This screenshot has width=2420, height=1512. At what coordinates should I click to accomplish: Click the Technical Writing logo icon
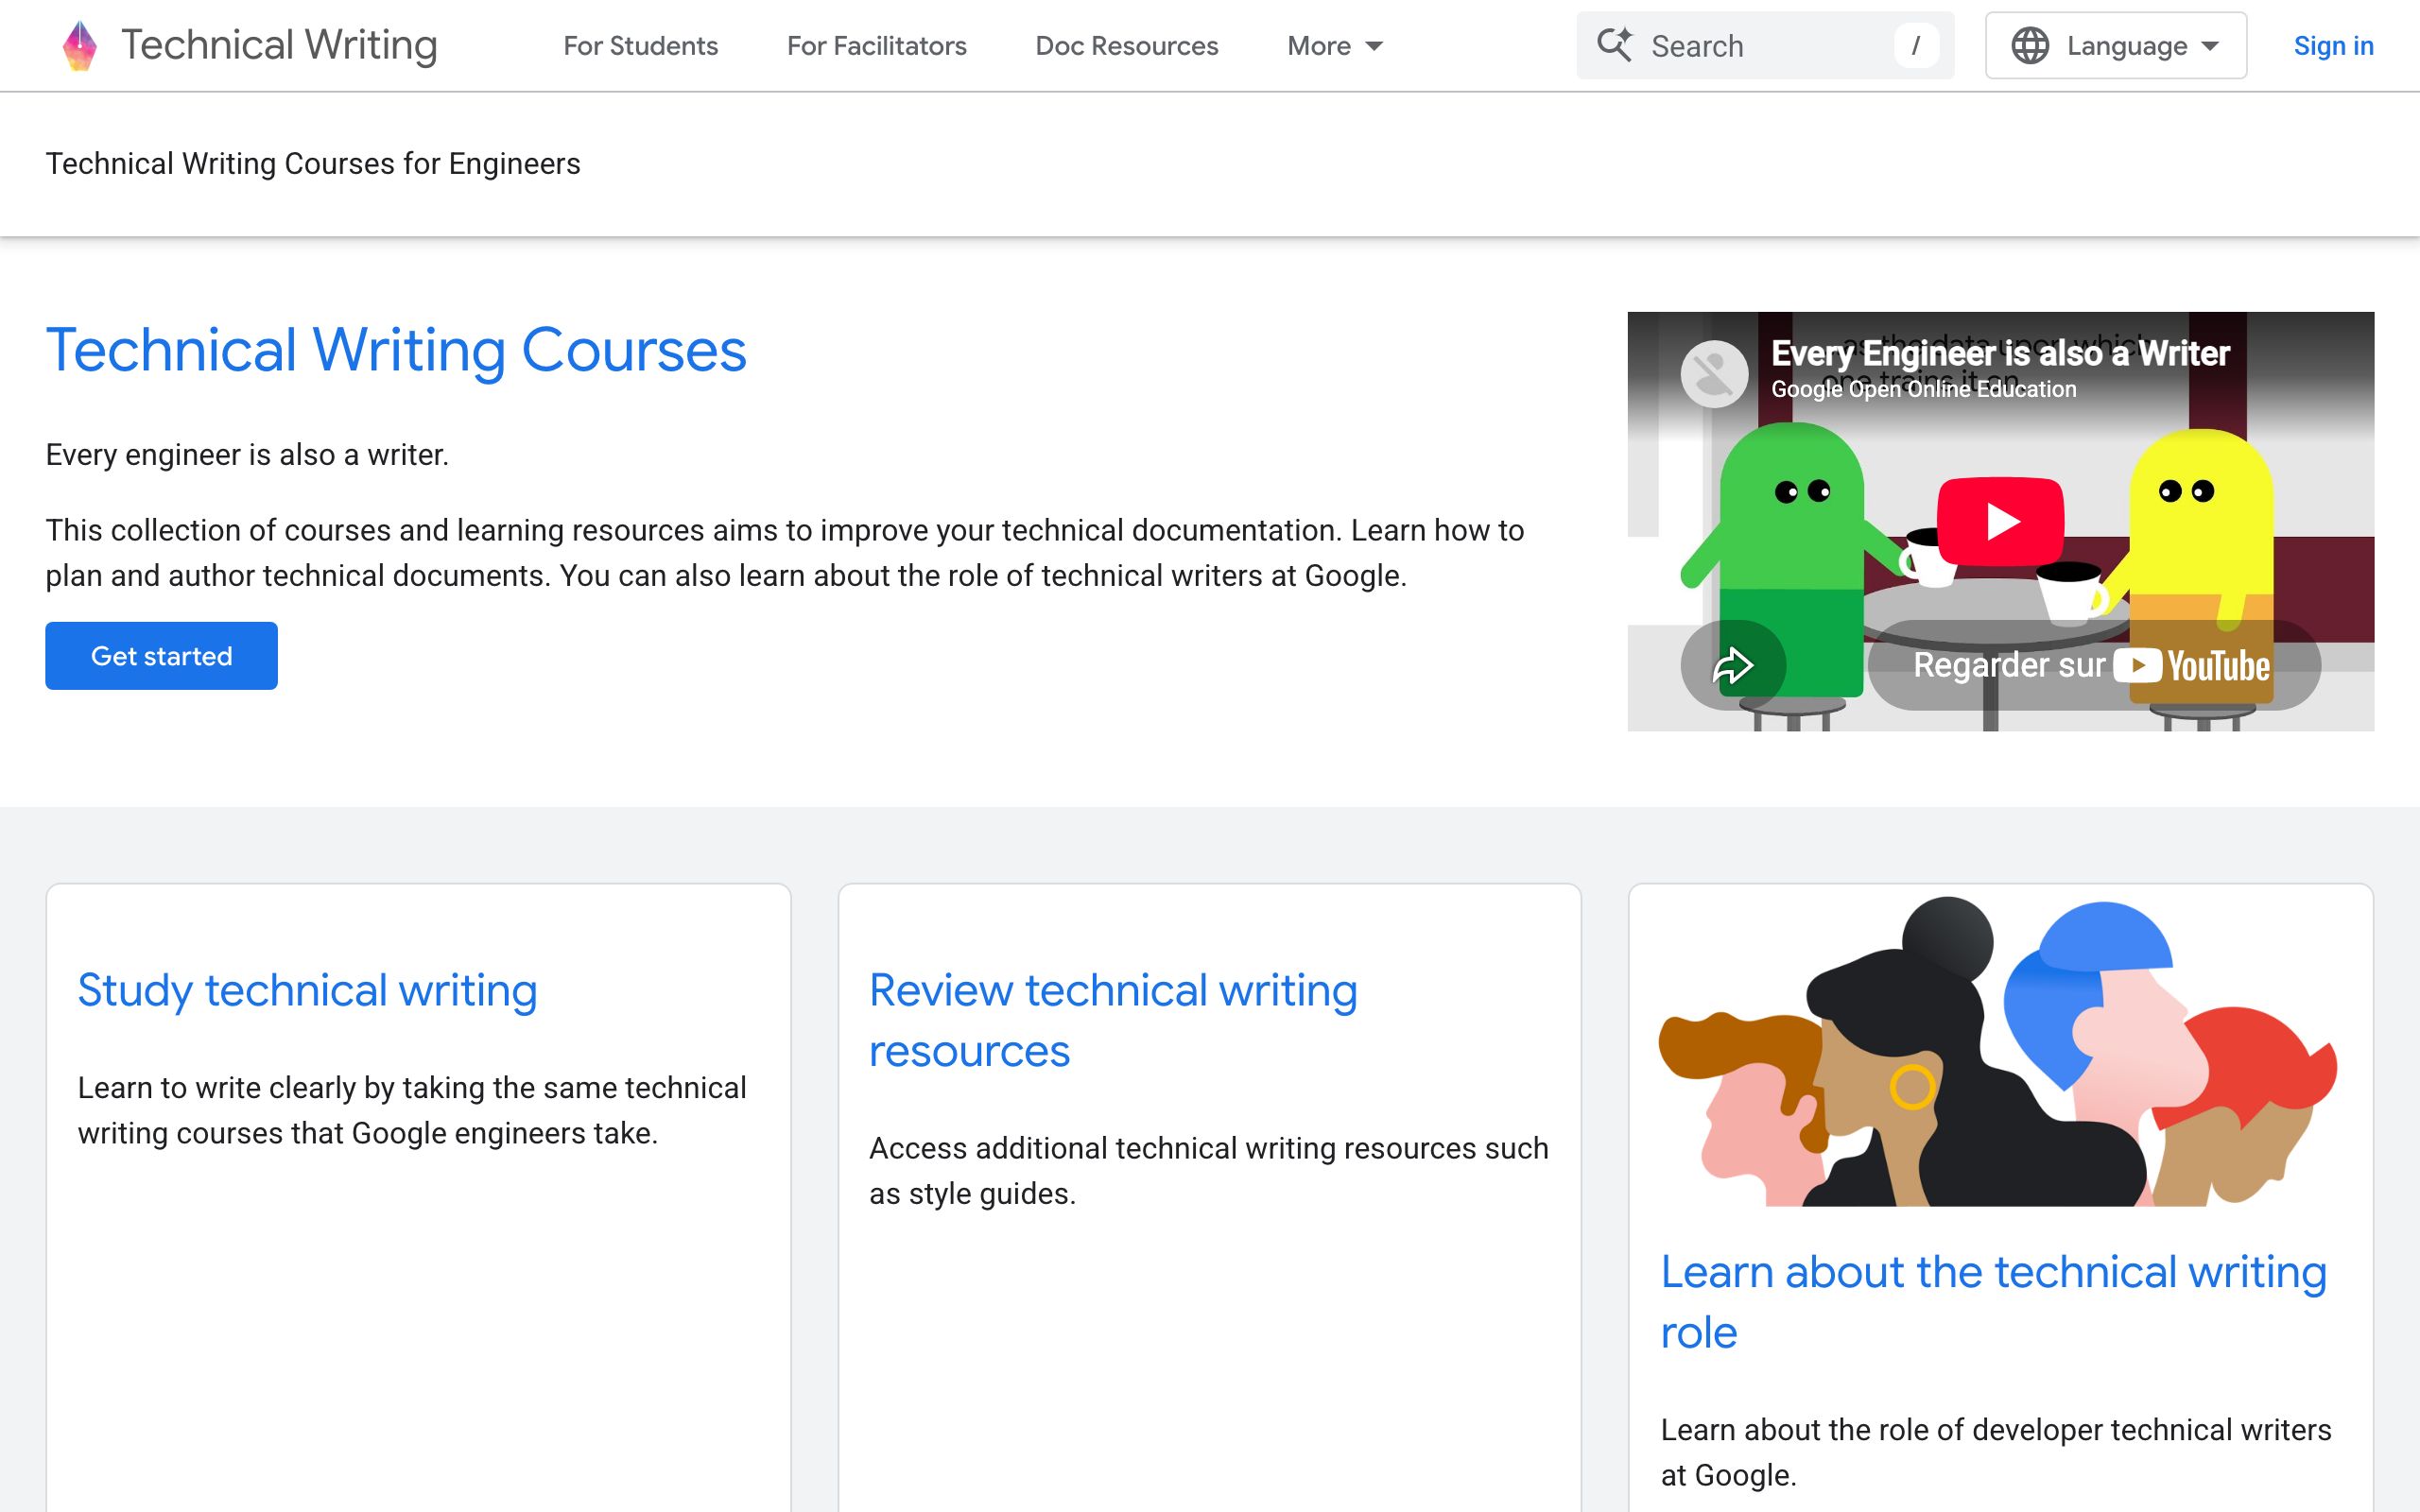(80, 46)
